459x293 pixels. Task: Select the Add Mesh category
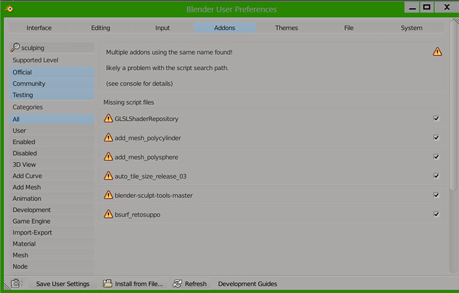coord(52,187)
